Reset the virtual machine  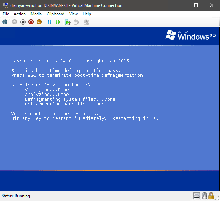coord(58,22)
